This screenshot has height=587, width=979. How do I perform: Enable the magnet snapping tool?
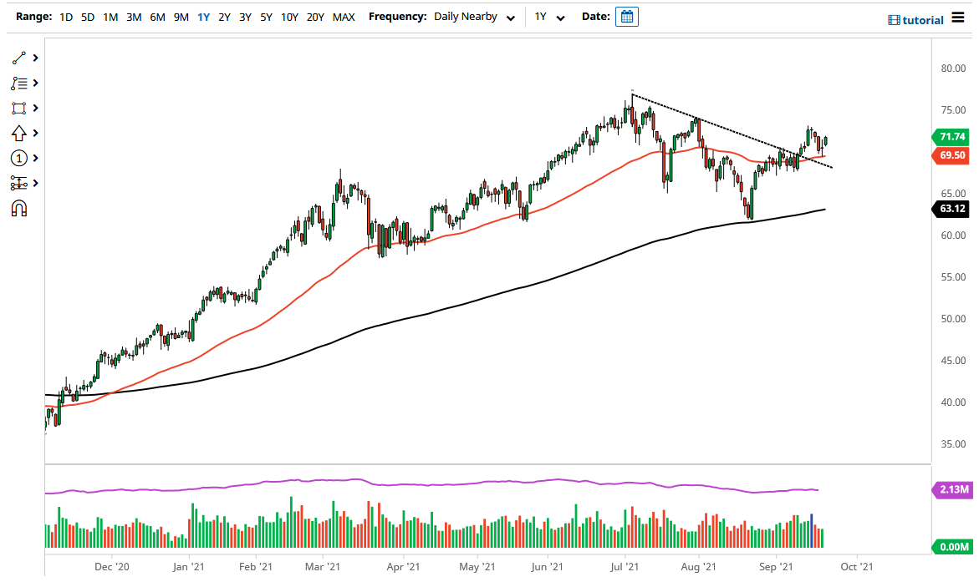pos(18,208)
